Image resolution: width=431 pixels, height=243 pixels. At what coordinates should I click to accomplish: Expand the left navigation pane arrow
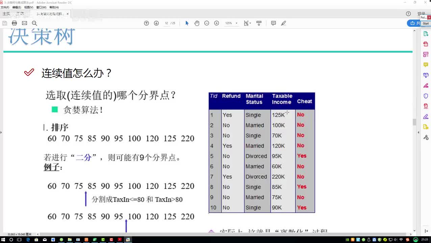[1, 132]
